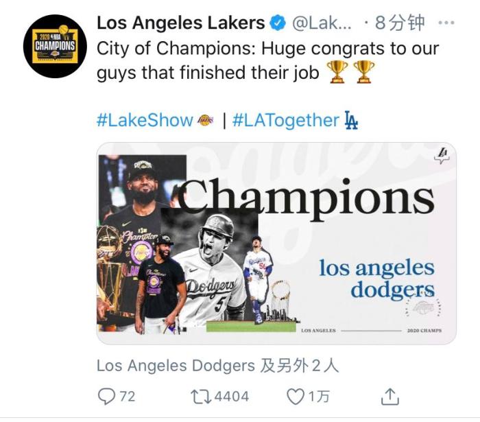Click the Lakers logo emoji after #LakeShow
480x422 pixels.
pyautogui.click(x=206, y=121)
